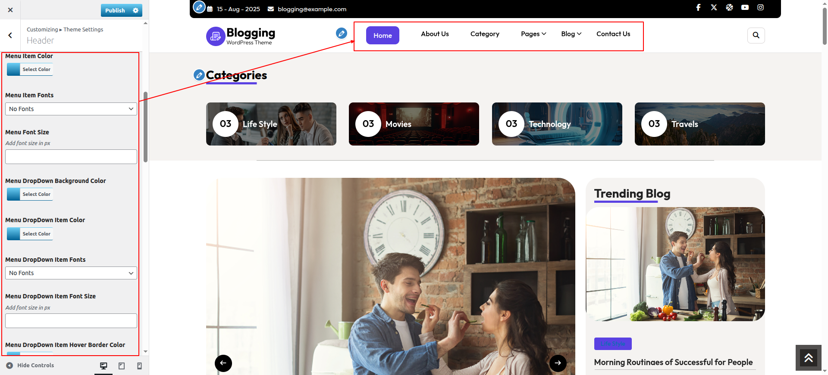Click the Menu Font Size input field
Viewport: 828px width, 375px height.
[71, 157]
